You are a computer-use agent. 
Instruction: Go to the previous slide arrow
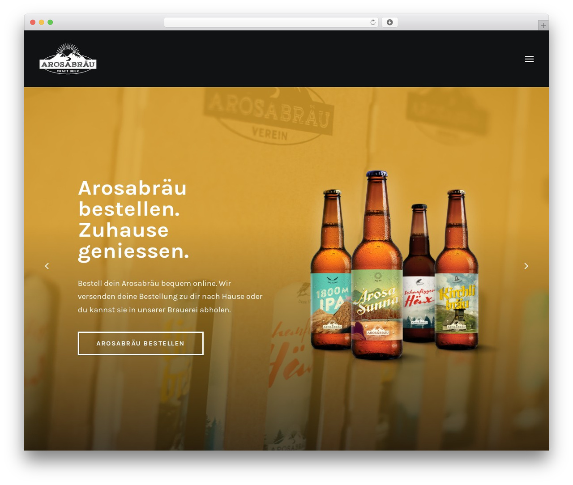point(47,266)
